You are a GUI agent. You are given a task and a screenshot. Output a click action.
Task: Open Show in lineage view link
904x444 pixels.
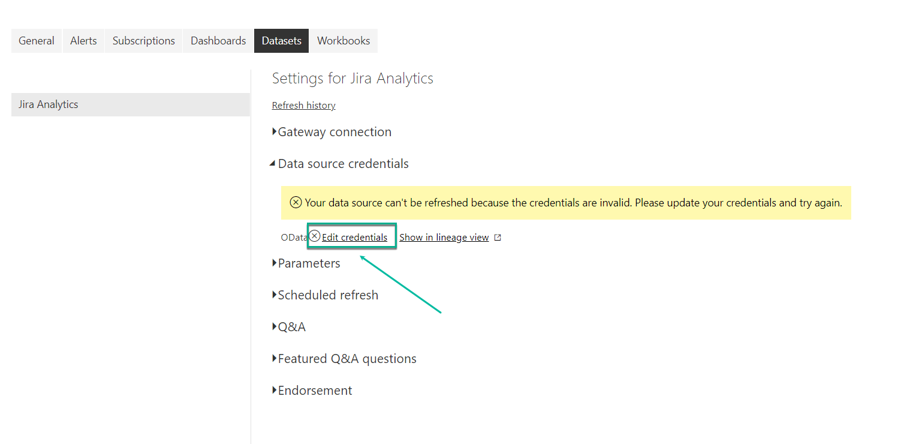click(444, 238)
